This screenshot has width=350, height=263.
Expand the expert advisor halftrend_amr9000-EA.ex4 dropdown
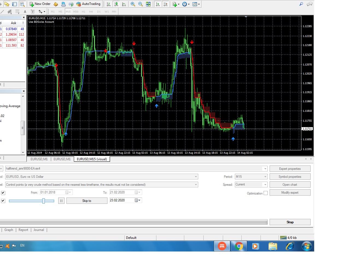click(x=265, y=169)
